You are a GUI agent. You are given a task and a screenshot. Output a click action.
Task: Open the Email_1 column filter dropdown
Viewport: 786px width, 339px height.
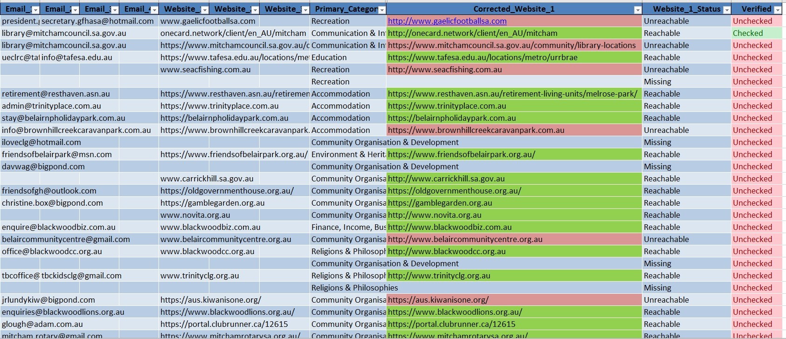pyautogui.click(x=35, y=9)
